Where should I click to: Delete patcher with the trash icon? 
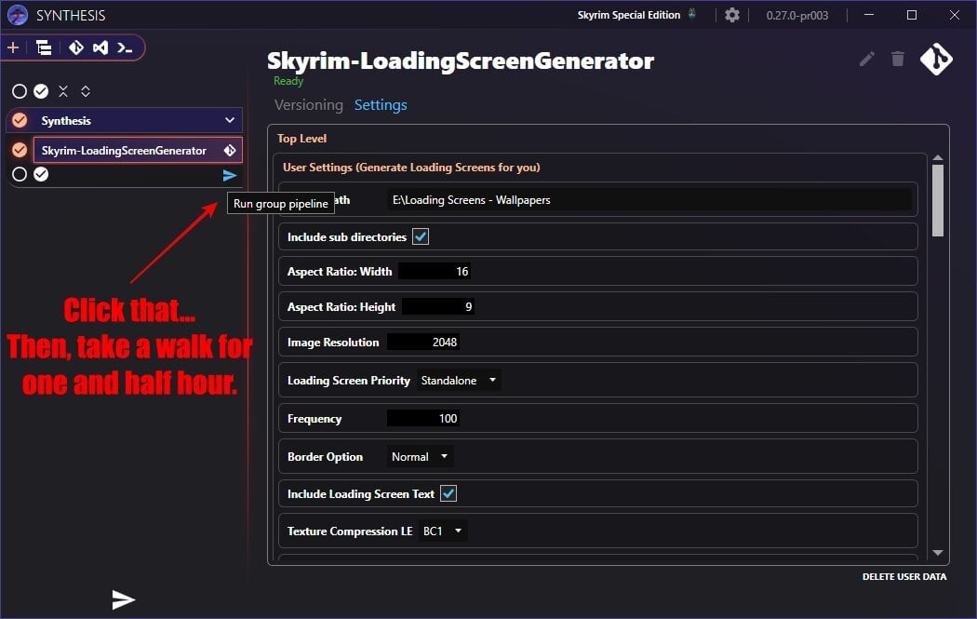[897, 59]
